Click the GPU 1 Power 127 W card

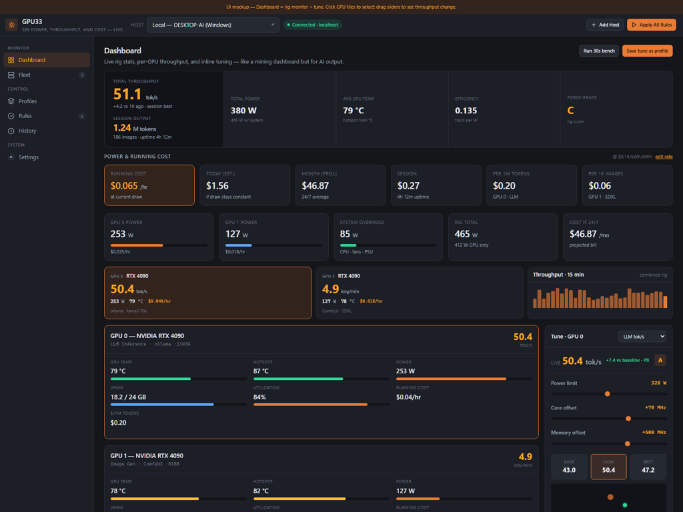[x=273, y=237]
